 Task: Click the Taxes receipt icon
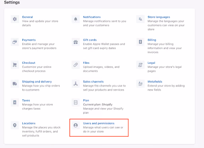15,103
